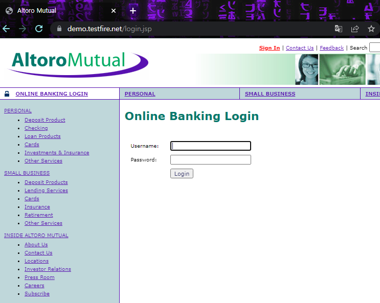Image resolution: width=380 pixels, height=303 pixels.
Task: Open Other Services under Small Business
Action: click(x=43, y=223)
